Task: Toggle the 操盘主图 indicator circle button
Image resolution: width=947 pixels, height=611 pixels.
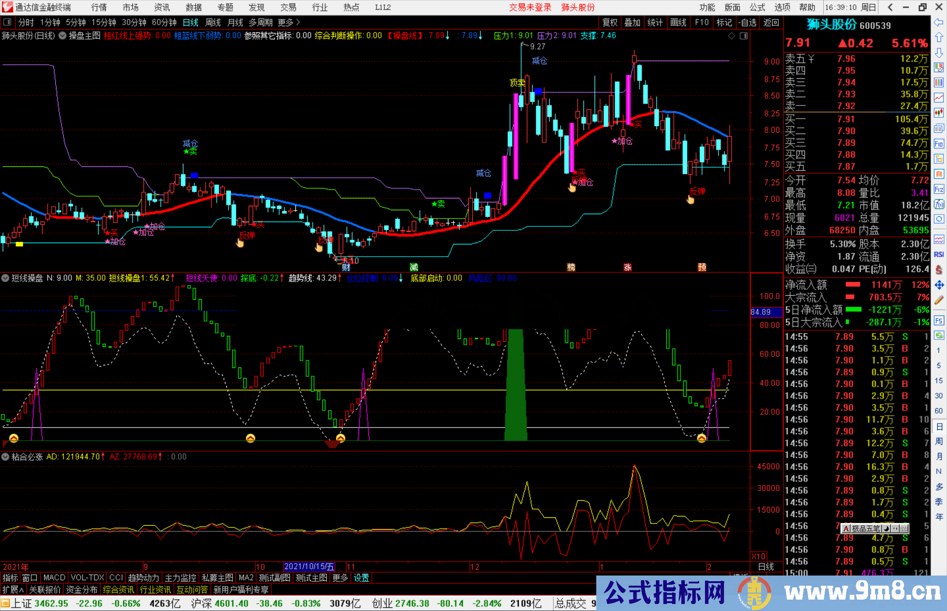Action: (63, 36)
